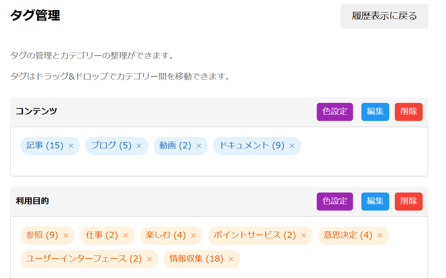Open 色設定 for the 利用目的 category
This screenshot has width=446, height=278.
pos(334,202)
